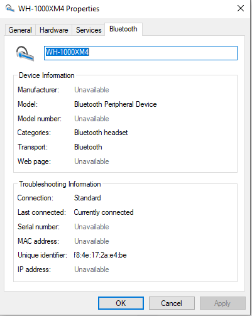
Task: Click the MAC address Unavailable value
Action: tap(92, 241)
